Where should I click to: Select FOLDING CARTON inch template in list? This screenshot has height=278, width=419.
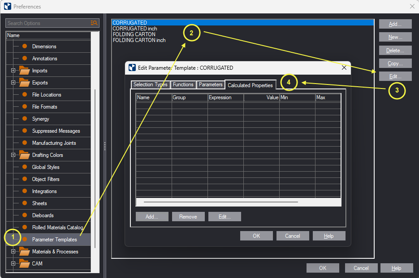(139, 40)
